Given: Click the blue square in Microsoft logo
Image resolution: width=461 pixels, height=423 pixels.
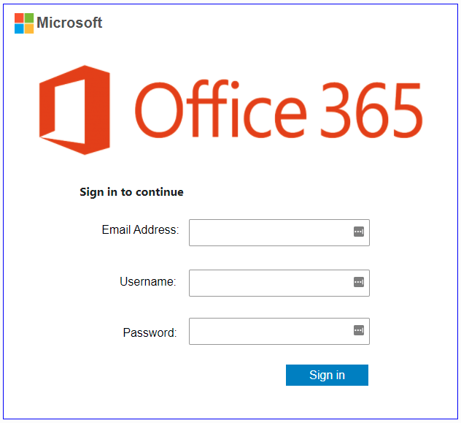Looking at the screenshot, I should point(19,28).
